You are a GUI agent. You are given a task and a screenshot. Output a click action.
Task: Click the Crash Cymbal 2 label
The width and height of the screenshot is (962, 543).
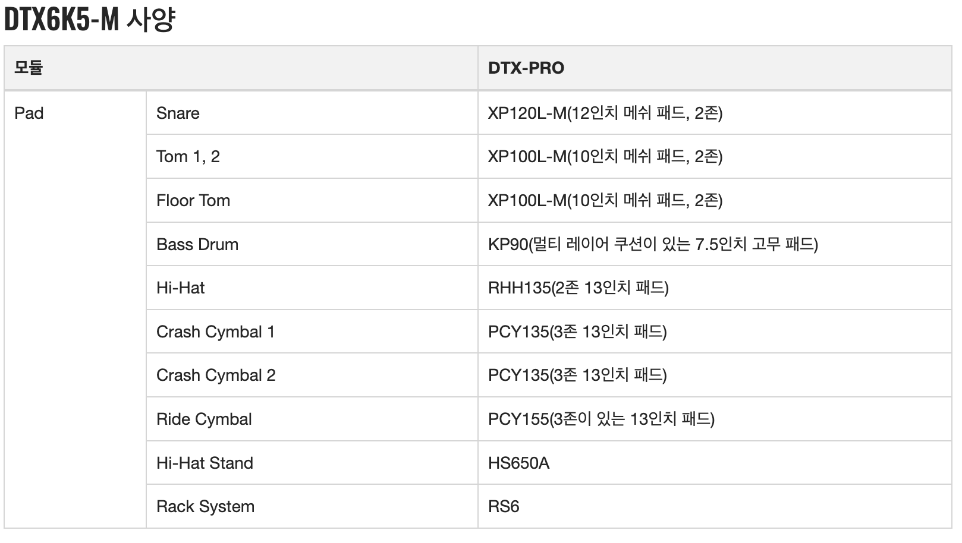tap(216, 375)
